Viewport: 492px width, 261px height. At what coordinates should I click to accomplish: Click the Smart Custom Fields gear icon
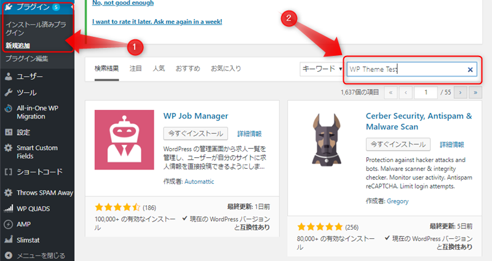click(x=9, y=148)
